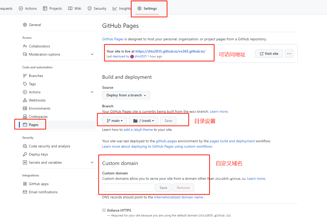327x219 pixels.
Task: Click the Custom domain input field
Action: (x=128, y=187)
